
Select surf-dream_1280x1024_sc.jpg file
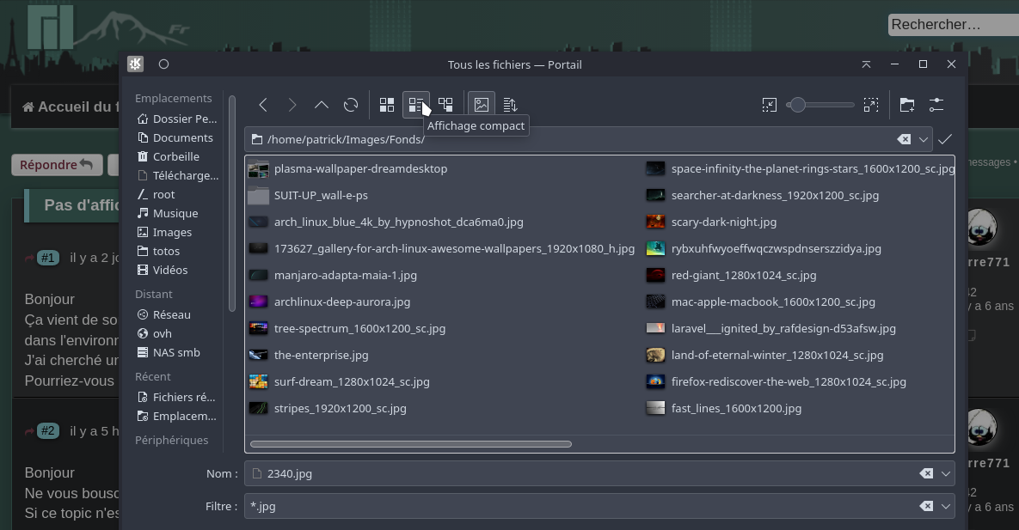pyautogui.click(x=339, y=382)
